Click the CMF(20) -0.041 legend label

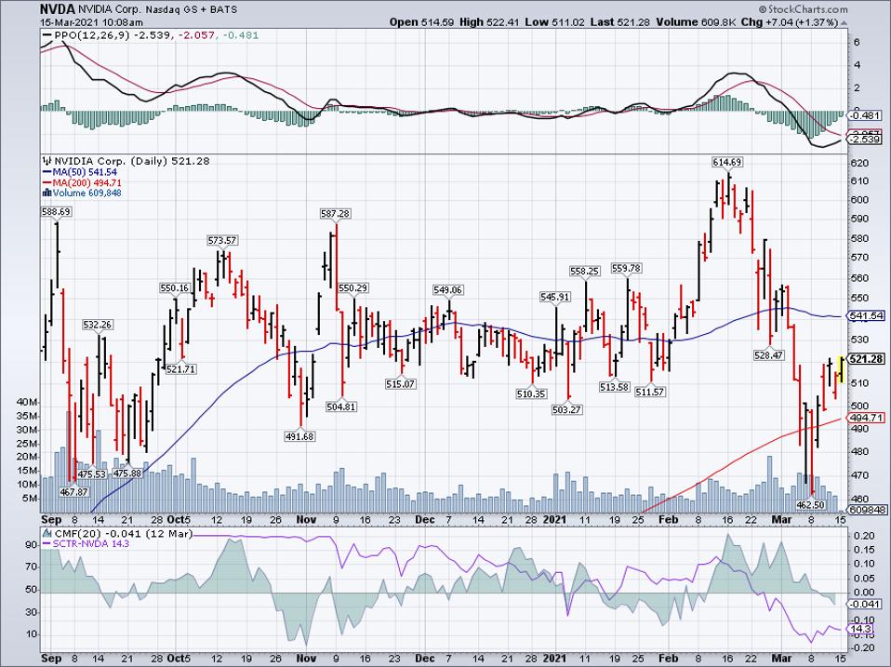[x=117, y=534]
